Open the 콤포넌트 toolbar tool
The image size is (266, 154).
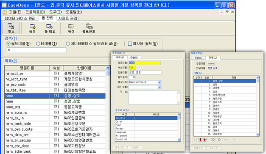(x=89, y=28)
